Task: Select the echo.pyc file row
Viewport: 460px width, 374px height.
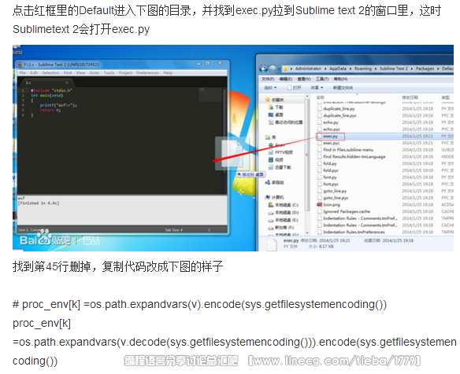Action: [x=384, y=130]
